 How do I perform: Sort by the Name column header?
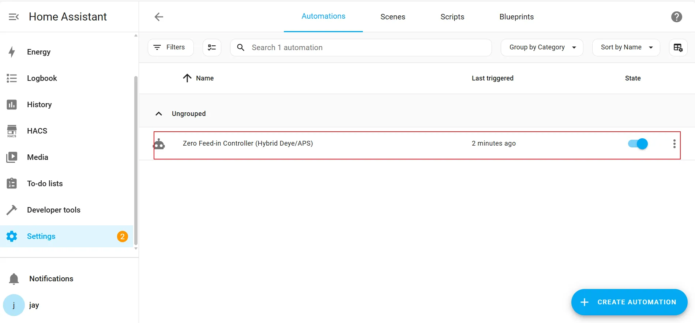coord(204,78)
